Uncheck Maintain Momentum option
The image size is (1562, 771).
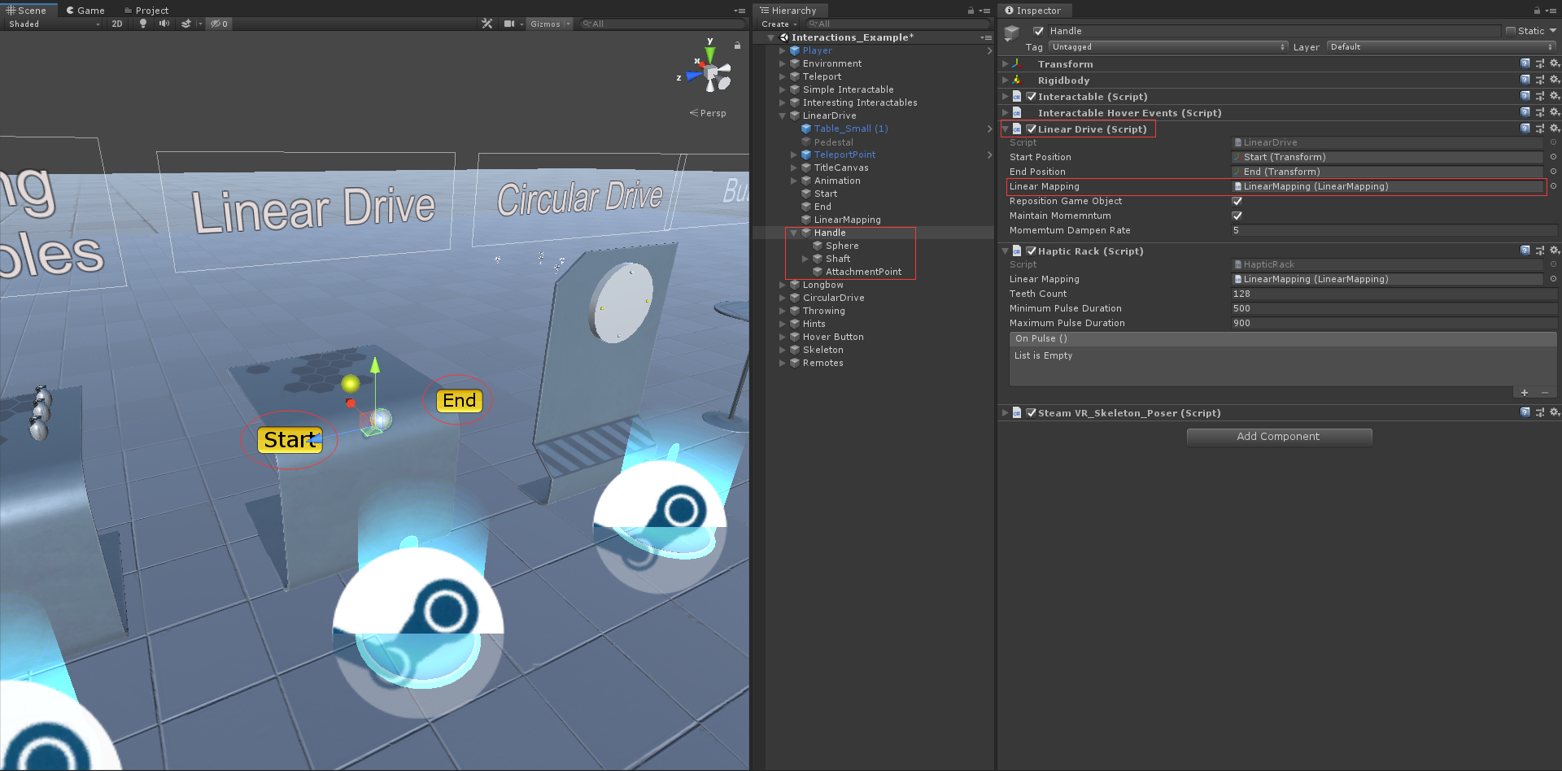[1237, 216]
